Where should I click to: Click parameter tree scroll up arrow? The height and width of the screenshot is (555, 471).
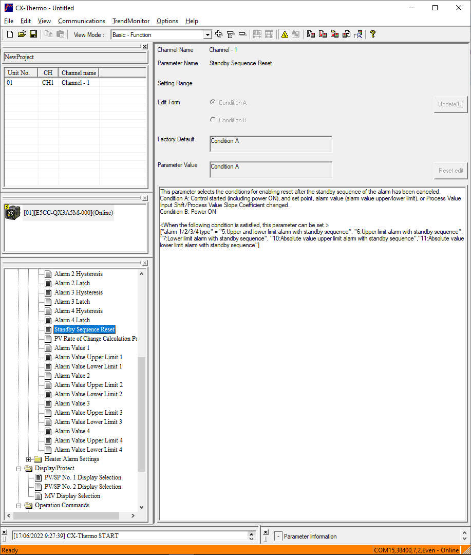[141, 273]
